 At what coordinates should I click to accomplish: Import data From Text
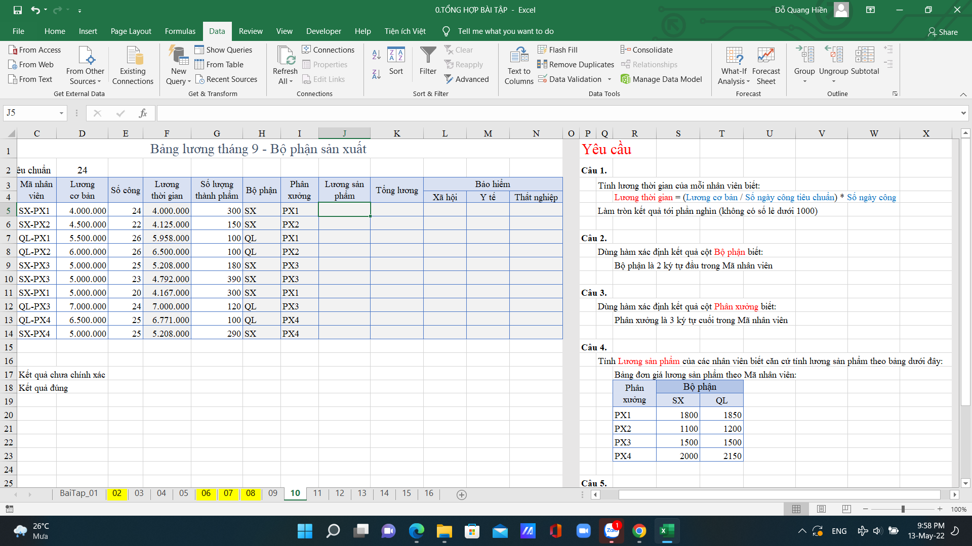click(30, 79)
